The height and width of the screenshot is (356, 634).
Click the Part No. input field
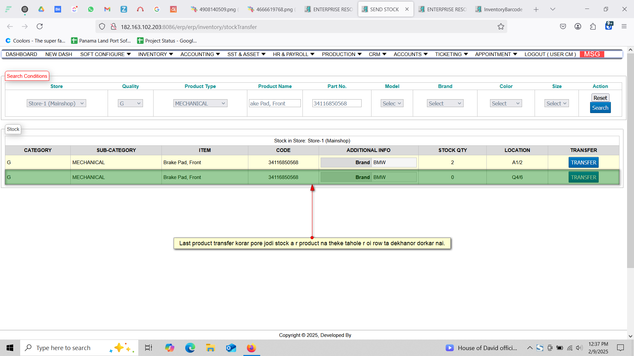pyautogui.click(x=336, y=104)
